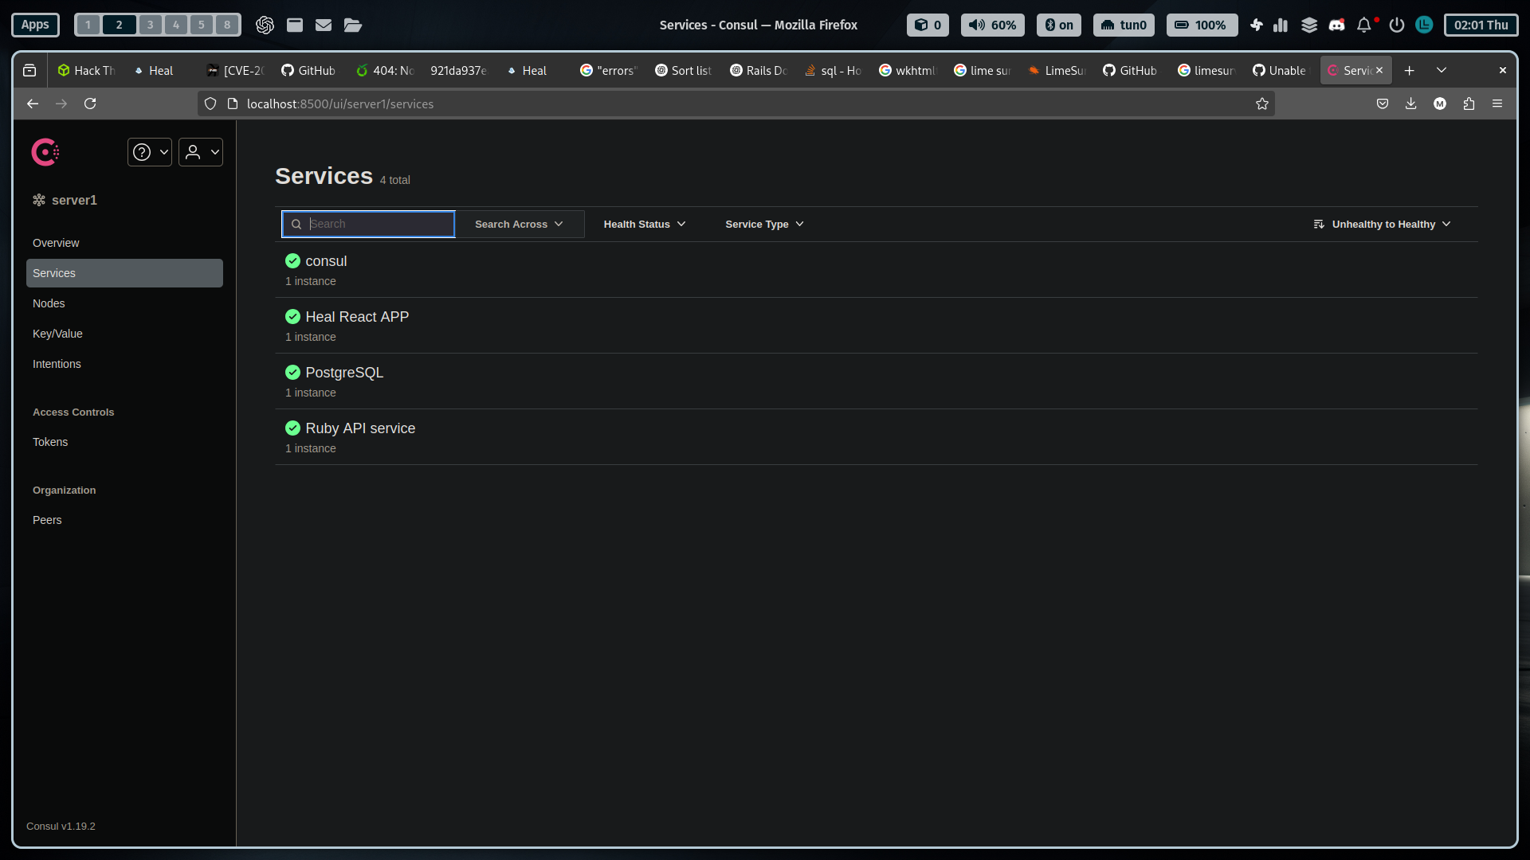Click the 60% volume indicator
This screenshot has height=860, width=1530.
click(x=993, y=25)
